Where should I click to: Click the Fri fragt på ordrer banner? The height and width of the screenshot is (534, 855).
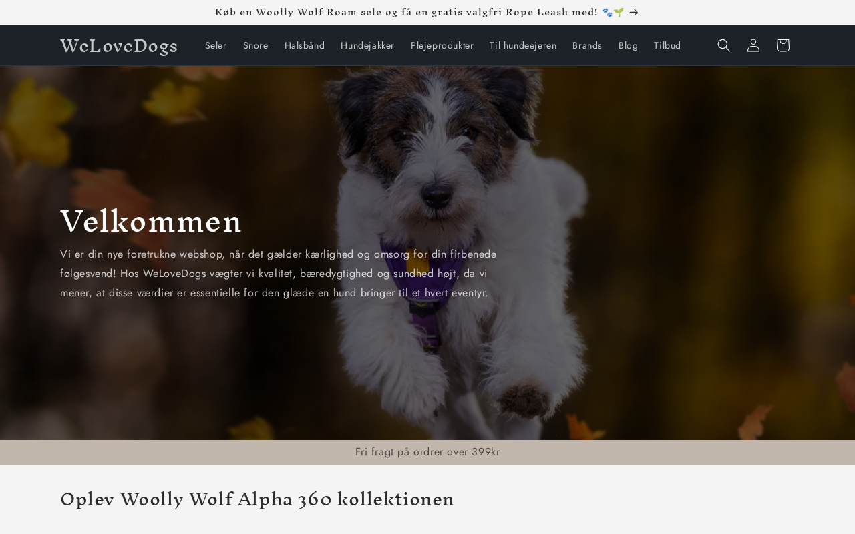pos(427,452)
